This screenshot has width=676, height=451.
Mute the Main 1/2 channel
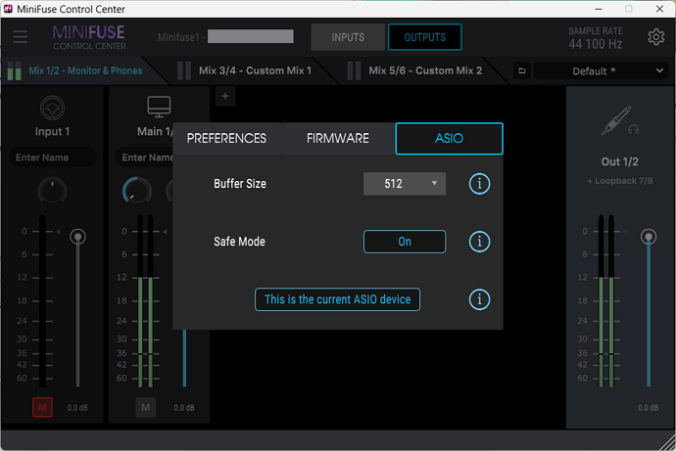[145, 407]
